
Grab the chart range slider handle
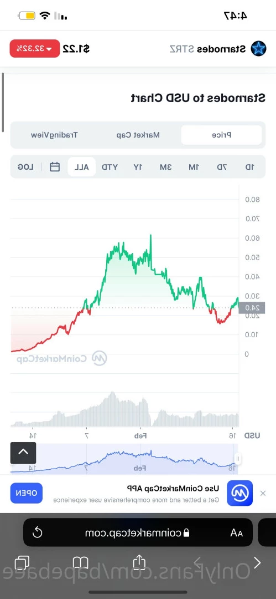pyautogui.click(x=237, y=459)
